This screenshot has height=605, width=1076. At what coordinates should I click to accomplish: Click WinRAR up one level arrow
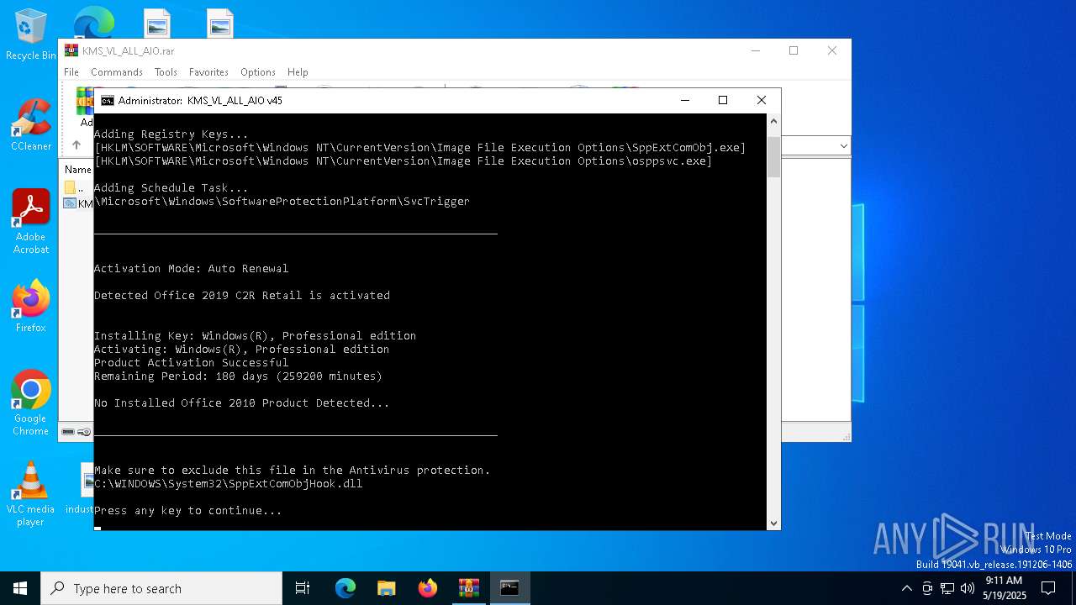click(76, 145)
